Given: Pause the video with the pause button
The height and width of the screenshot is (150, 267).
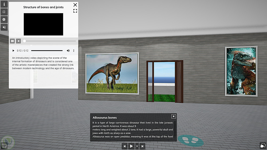Looking at the screenshot, I should 12,41.
